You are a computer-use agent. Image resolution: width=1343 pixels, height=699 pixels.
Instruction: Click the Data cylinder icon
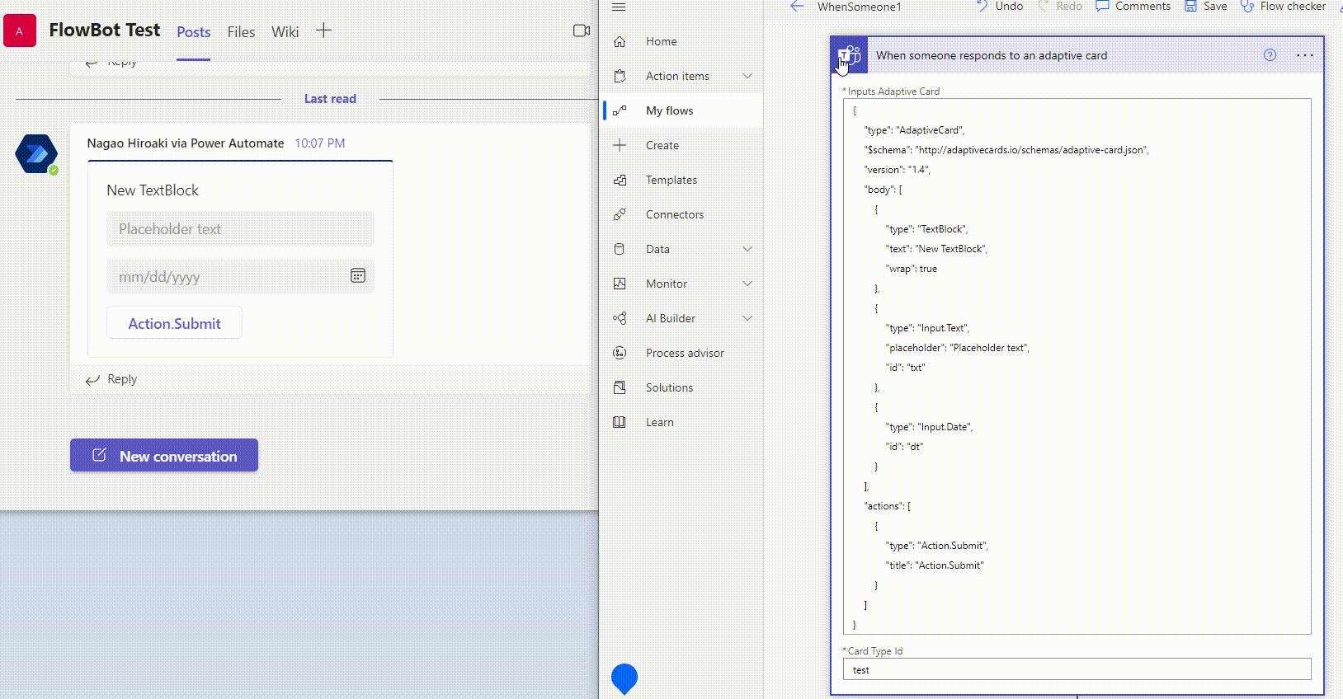620,249
